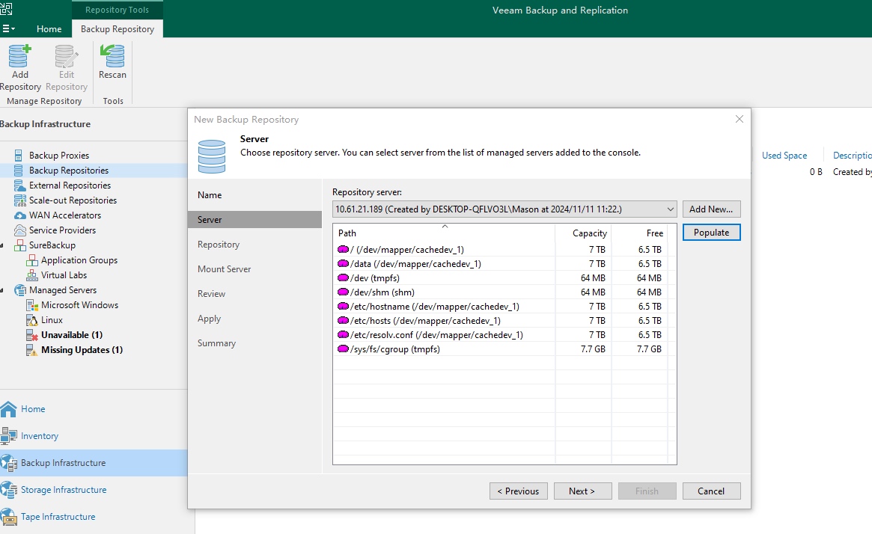Click the Home navigation pane icon
Viewport: 872px width, 534px height.
[x=8, y=409]
